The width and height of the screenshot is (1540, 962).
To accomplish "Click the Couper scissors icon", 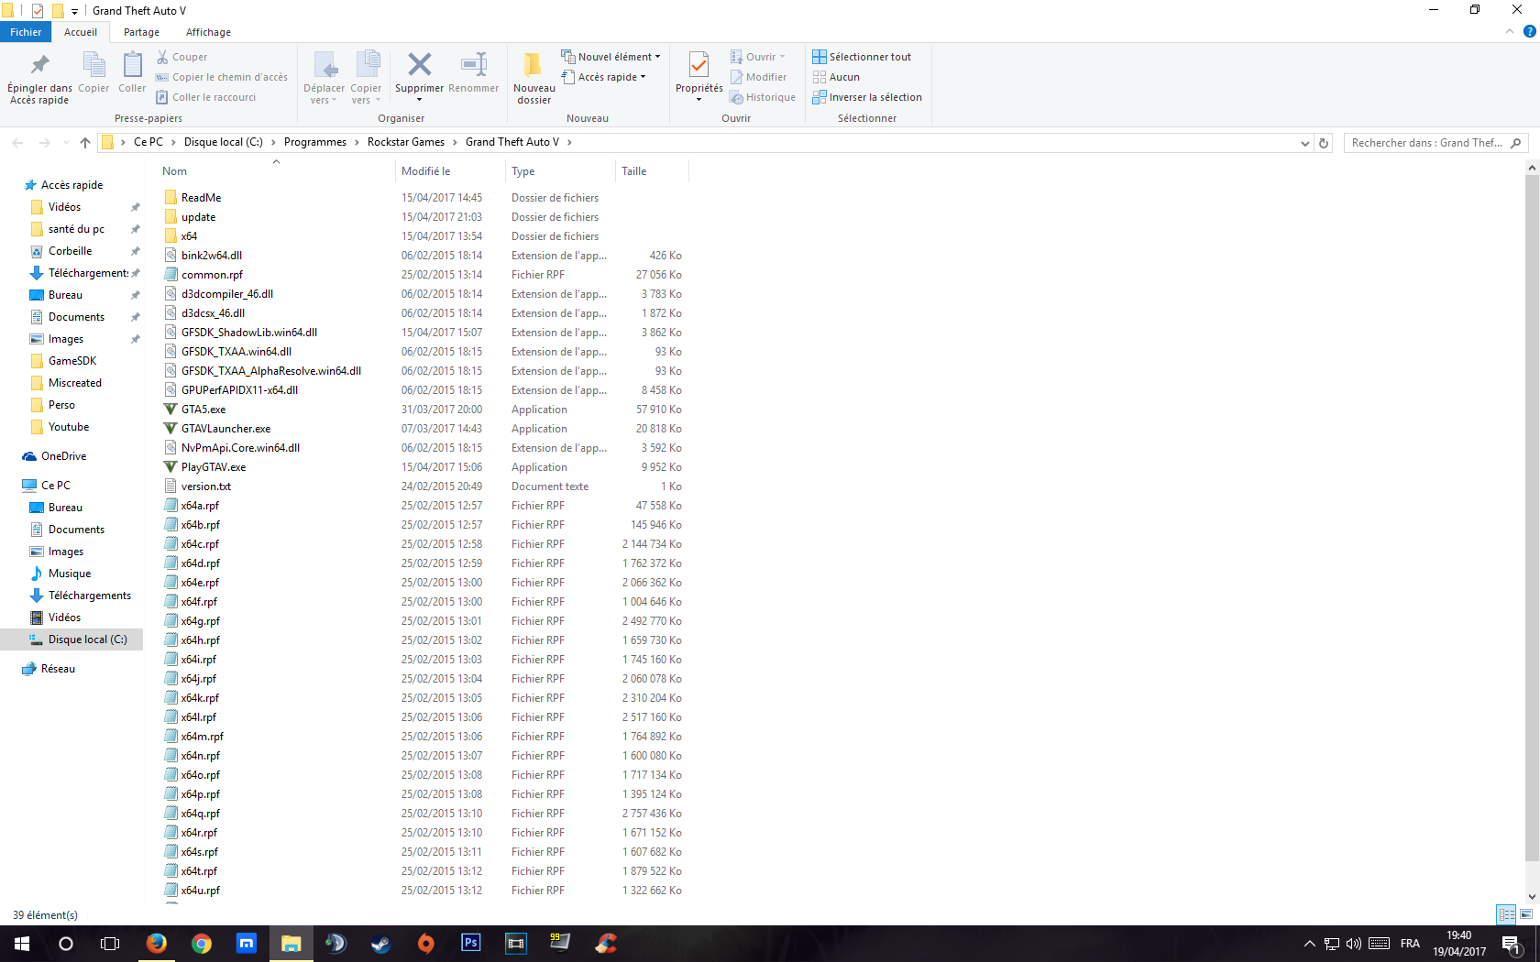I will coord(162,57).
